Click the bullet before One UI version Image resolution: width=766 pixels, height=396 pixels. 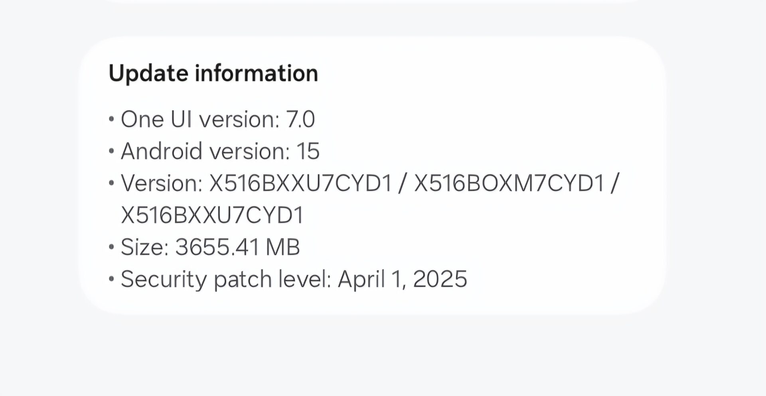pos(112,119)
